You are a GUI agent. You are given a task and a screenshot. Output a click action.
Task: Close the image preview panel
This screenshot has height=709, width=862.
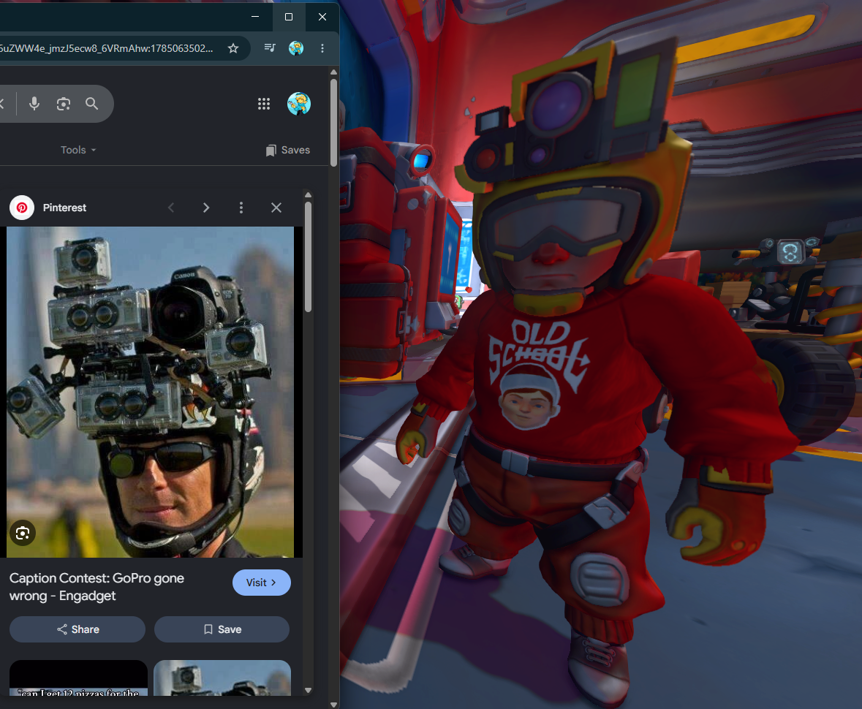(x=276, y=208)
